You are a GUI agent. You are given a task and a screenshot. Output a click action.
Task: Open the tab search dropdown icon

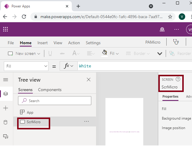pyautogui.click(x=151, y=6)
